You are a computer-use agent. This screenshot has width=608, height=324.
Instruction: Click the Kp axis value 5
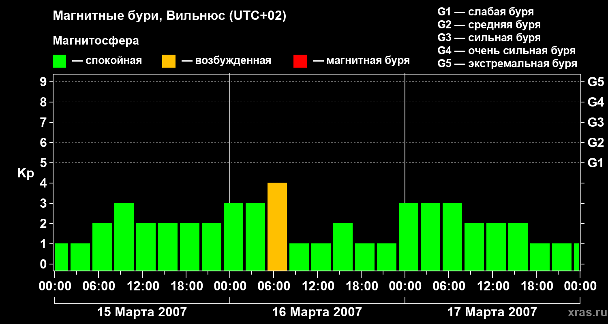pyautogui.click(x=44, y=163)
